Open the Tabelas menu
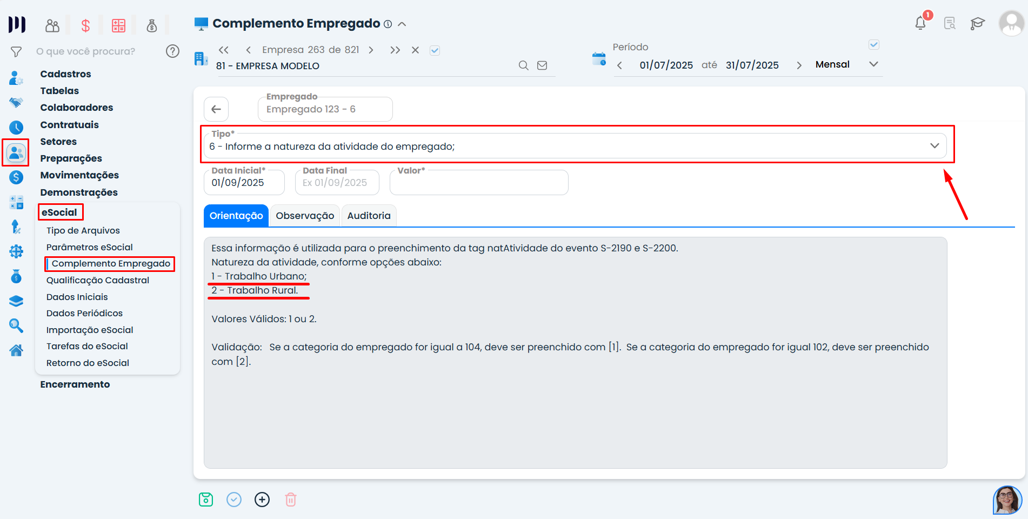This screenshot has height=519, width=1028. [59, 91]
